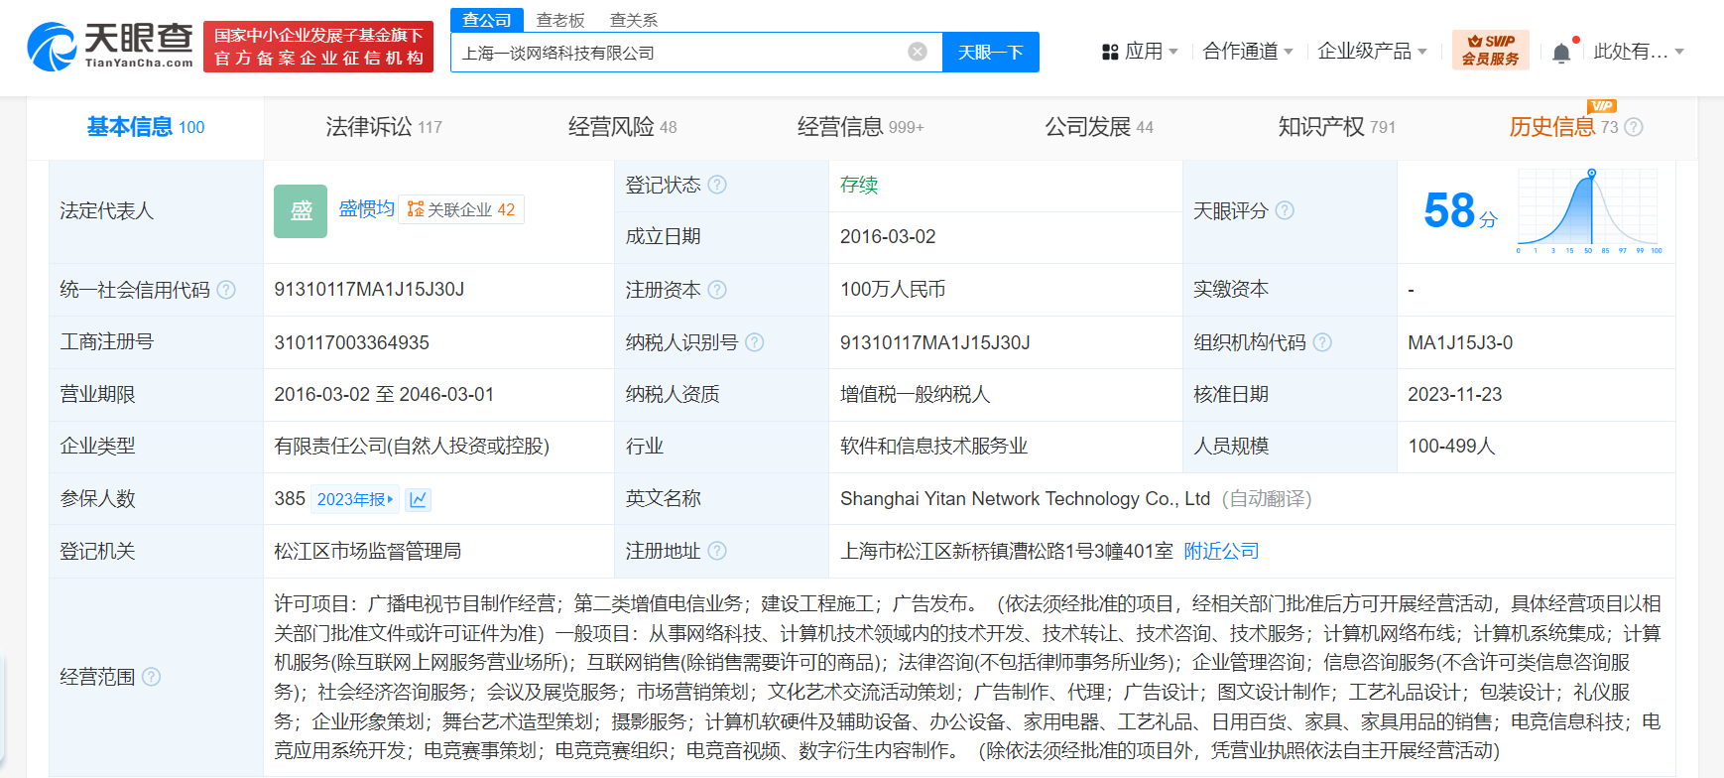Click help icon next to 注册资本
The image size is (1724, 778).
pyautogui.click(x=717, y=290)
